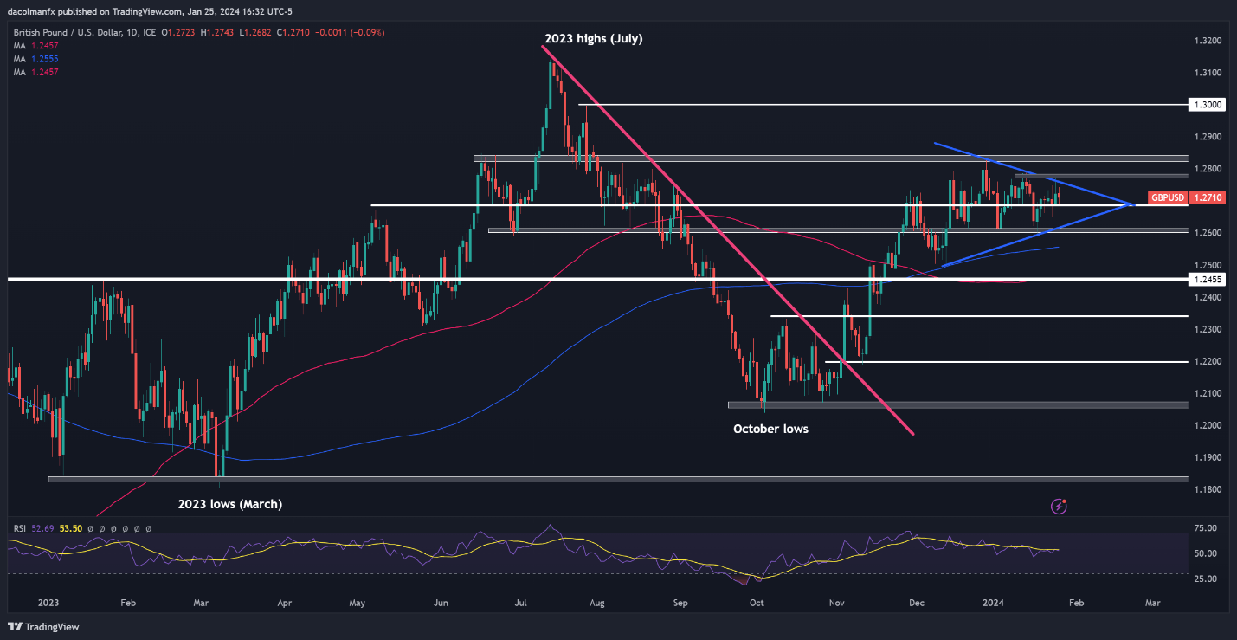The image size is (1237, 640).
Task: Click the 1.2500 price axis label
Action: (x=1207, y=265)
